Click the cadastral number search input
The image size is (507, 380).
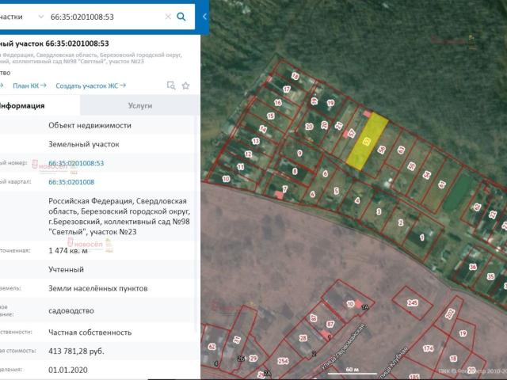pos(103,17)
